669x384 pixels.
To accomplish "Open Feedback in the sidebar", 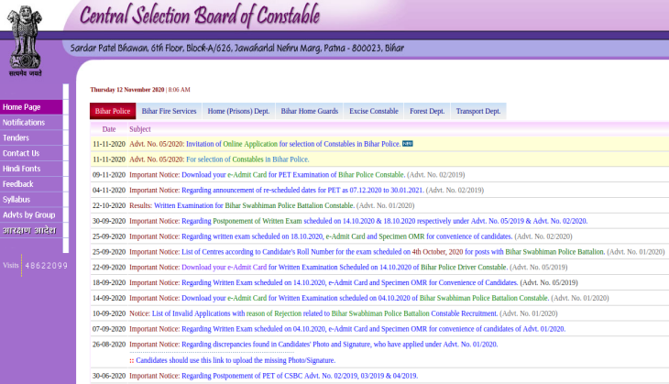I will (x=31, y=184).
